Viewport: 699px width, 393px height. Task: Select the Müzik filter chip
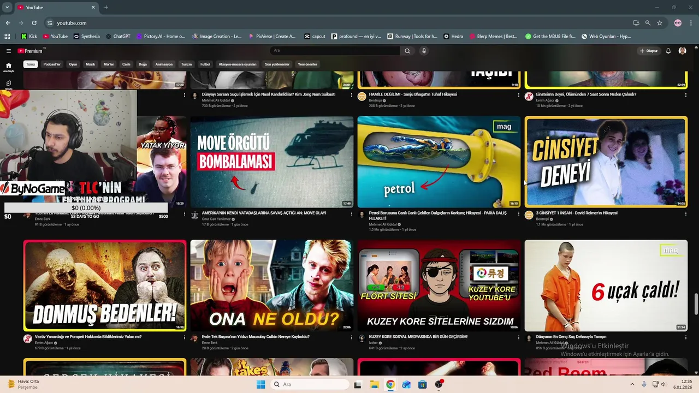[90, 64]
